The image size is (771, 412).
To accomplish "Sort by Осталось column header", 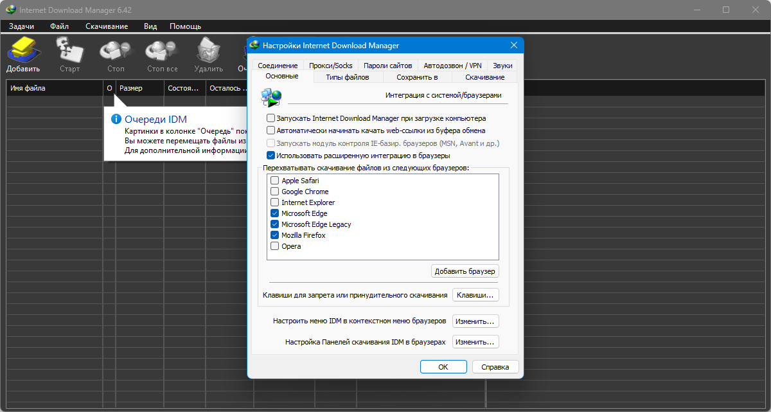I will (227, 88).
